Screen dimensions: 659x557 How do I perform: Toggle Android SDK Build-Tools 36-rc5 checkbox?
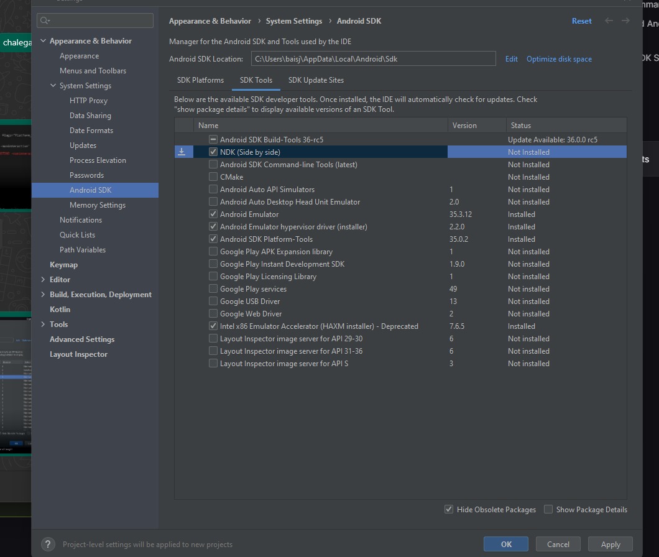tap(213, 140)
